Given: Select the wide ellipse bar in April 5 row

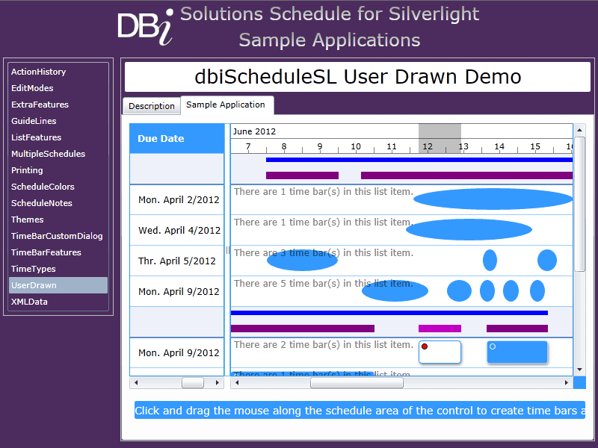Looking at the screenshot, I should coord(302,260).
